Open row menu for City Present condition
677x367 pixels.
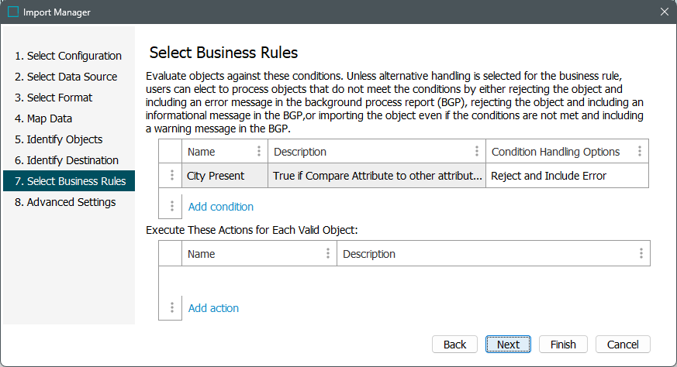click(x=172, y=175)
